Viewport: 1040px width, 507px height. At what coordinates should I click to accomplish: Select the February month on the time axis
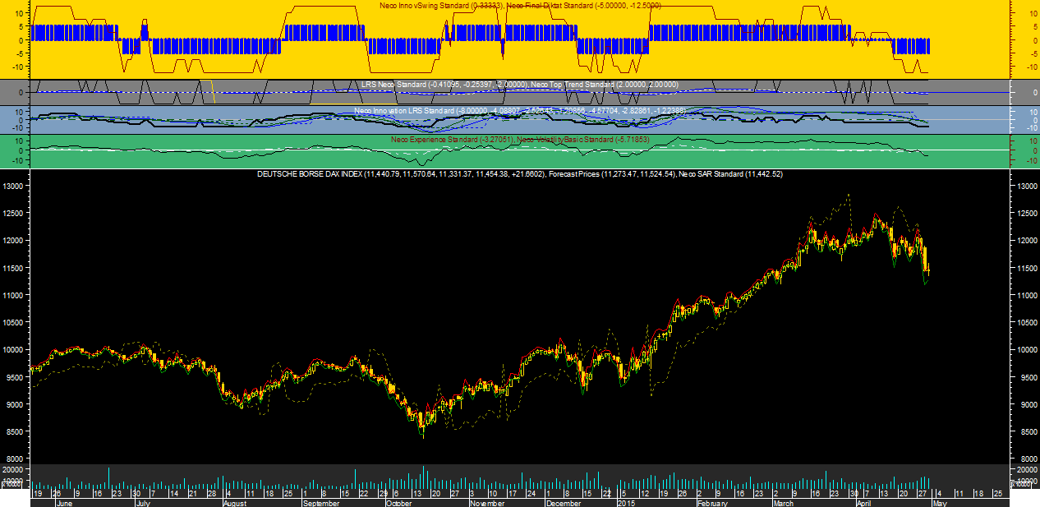pyautogui.click(x=712, y=502)
